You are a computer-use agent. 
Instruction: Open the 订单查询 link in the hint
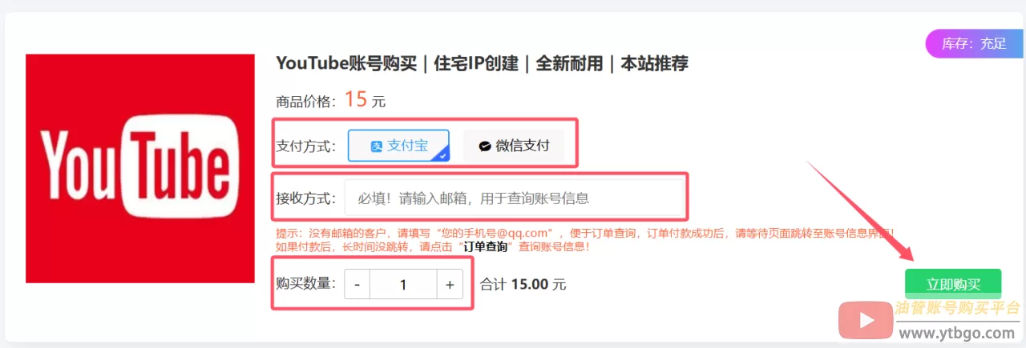pyautogui.click(x=486, y=247)
